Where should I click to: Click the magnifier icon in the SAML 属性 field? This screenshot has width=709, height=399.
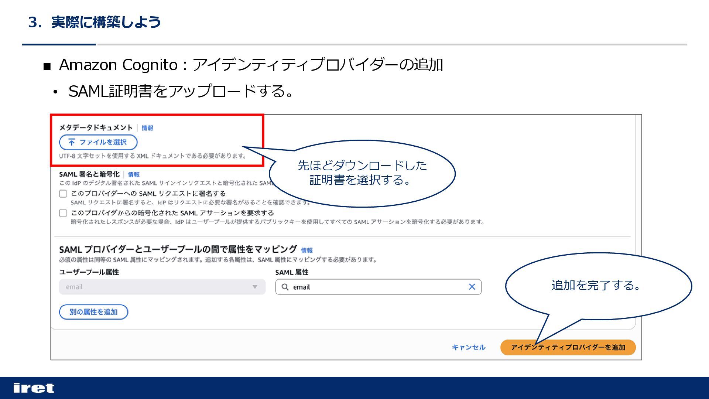285,287
